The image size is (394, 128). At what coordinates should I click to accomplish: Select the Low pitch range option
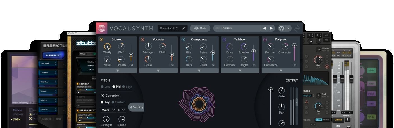(x=105, y=87)
